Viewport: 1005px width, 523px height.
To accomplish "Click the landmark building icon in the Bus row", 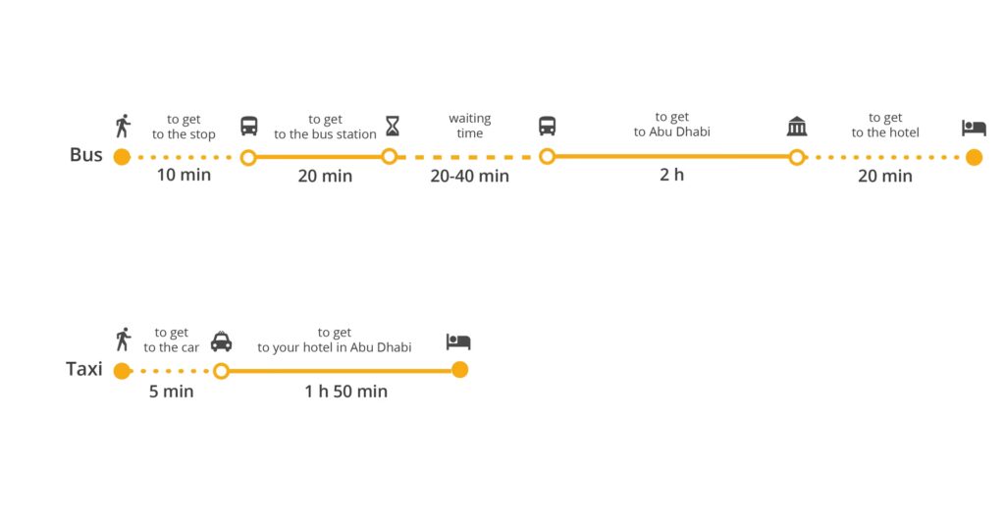I will click(797, 127).
